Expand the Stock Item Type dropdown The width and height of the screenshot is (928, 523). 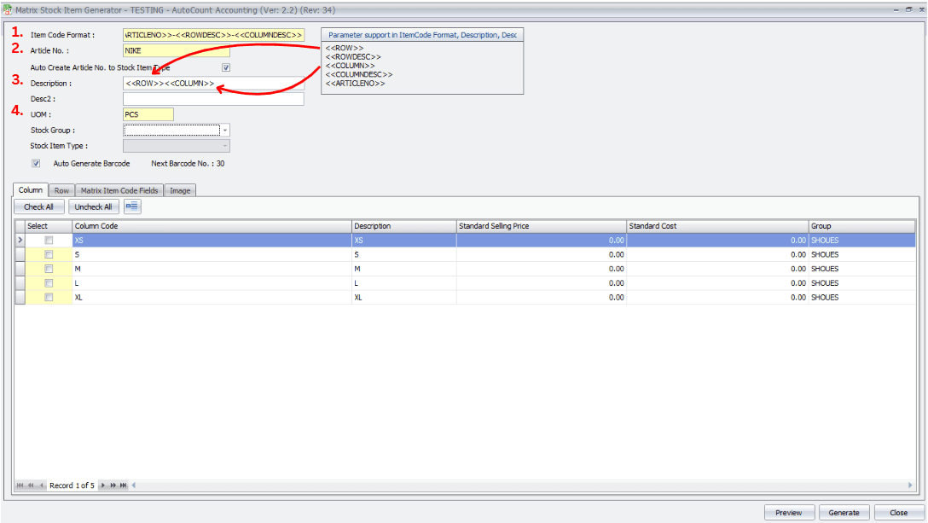[224, 147]
